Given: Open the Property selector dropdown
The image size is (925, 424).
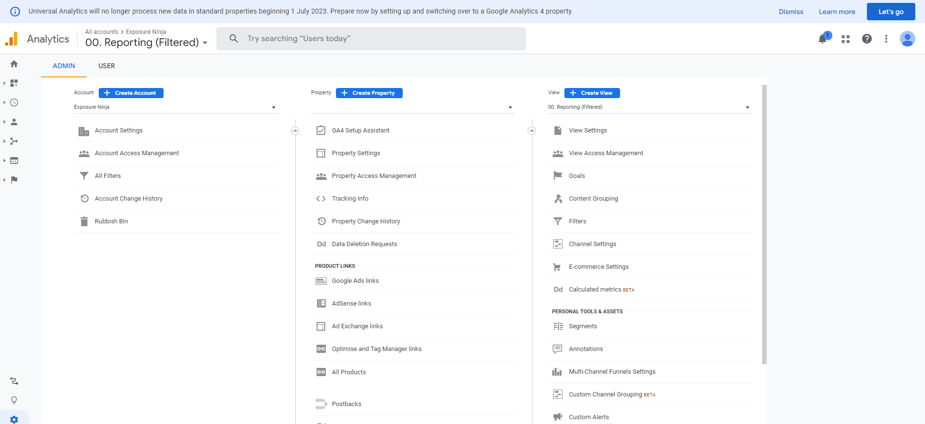Looking at the screenshot, I should click(x=412, y=107).
